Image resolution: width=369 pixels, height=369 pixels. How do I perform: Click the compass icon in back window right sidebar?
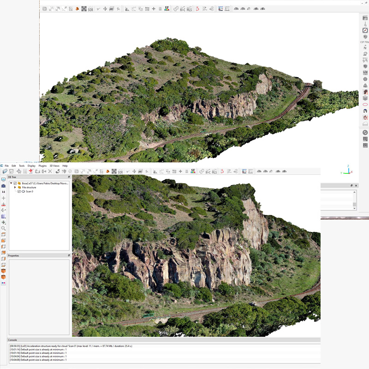[x=365, y=30]
